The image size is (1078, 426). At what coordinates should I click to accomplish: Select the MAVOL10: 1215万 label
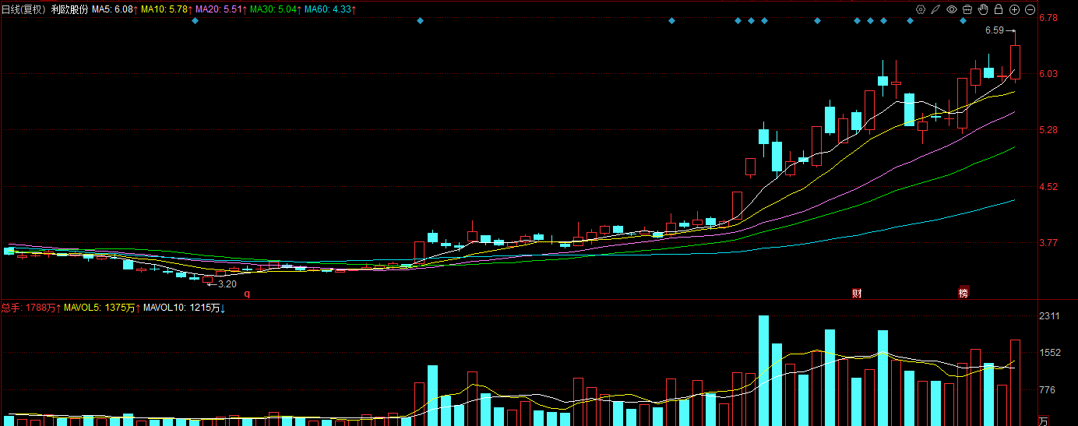click(185, 308)
